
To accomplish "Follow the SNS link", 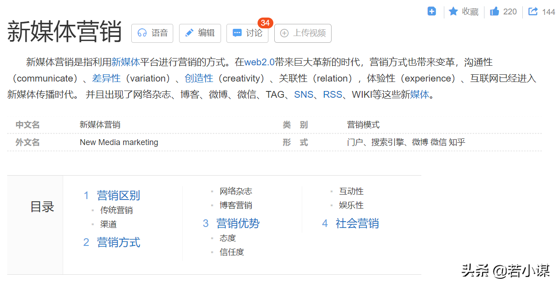I will click(304, 95).
